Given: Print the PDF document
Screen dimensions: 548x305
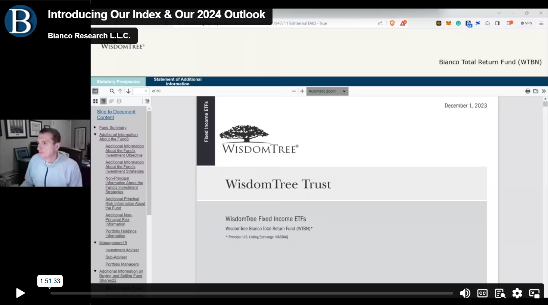Looking at the screenshot, I should point(527,91).
